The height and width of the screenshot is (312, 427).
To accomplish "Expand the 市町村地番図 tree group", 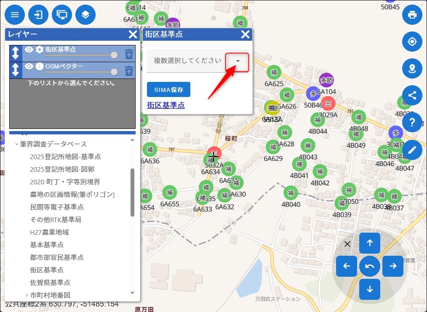I will (x=27, y=295).
